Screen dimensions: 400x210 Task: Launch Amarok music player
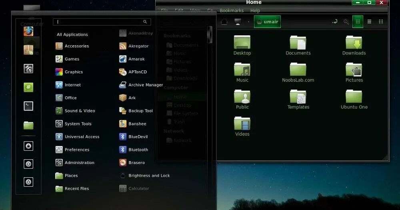tap(132, 59)
